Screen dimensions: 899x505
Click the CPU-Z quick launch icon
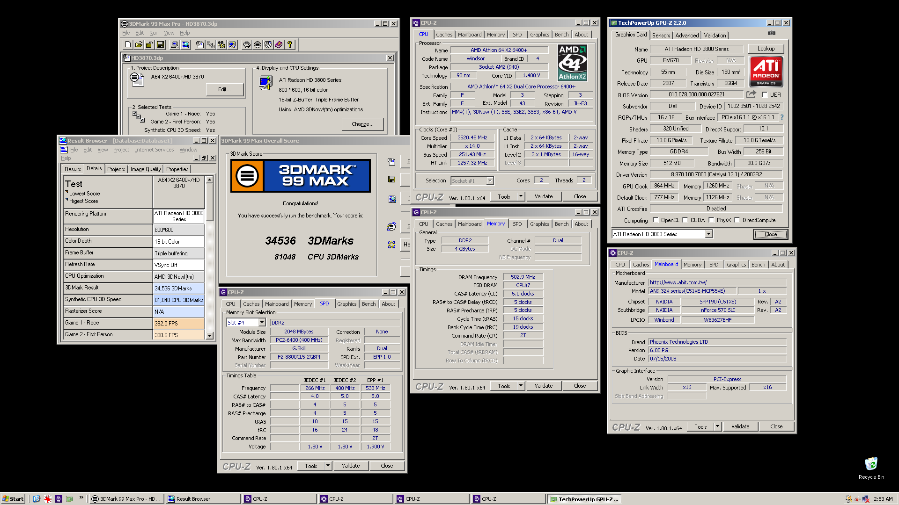point(59,499)
